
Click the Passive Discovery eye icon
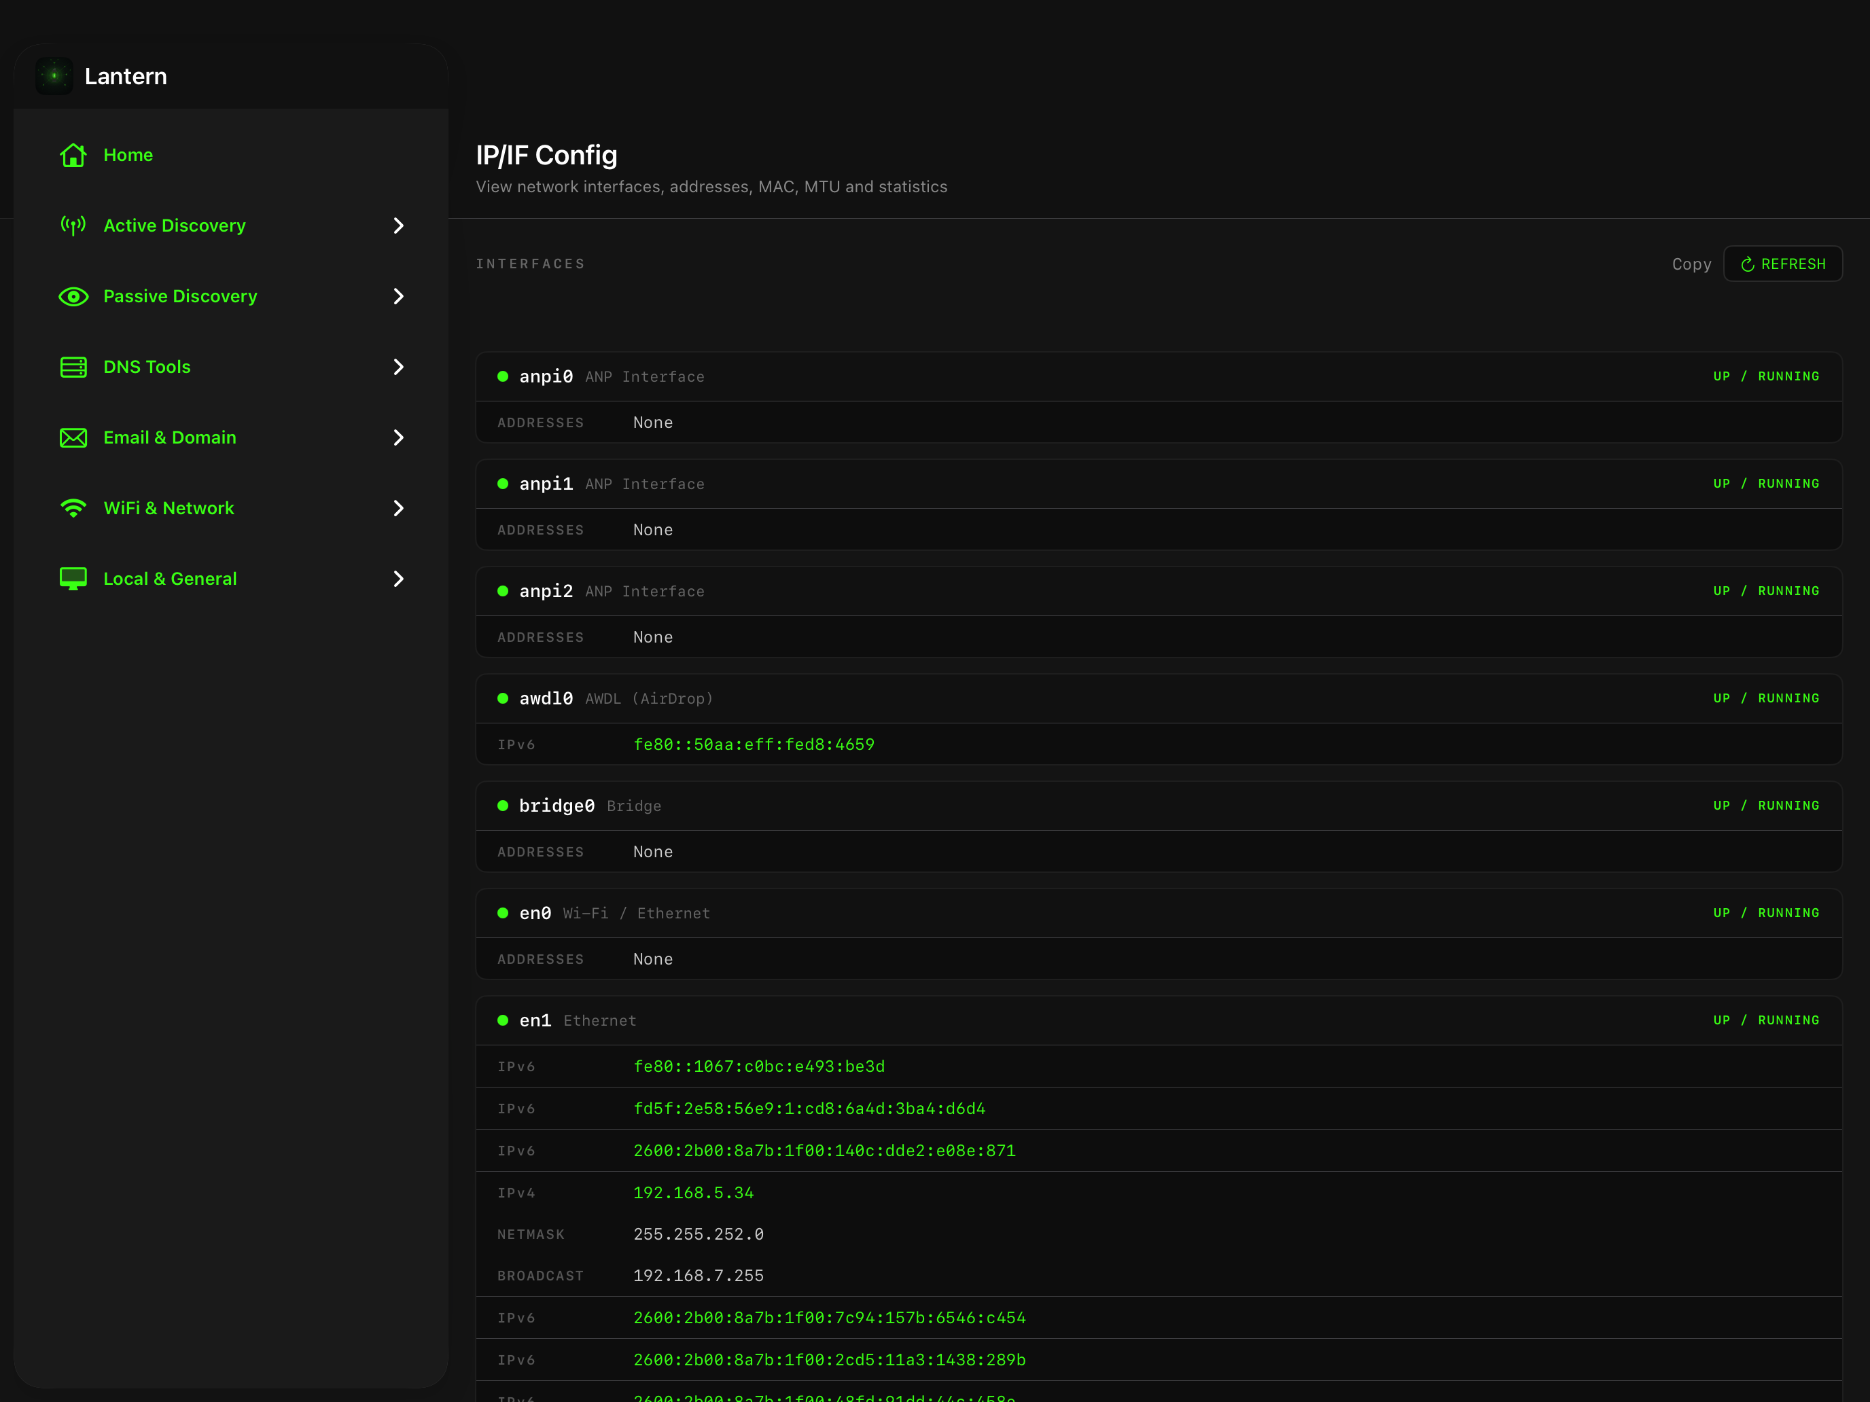click(73, 297)
